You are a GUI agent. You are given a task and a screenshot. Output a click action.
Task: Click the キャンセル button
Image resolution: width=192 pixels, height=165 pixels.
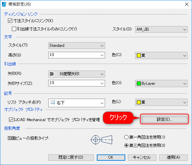tap(142, 157)
